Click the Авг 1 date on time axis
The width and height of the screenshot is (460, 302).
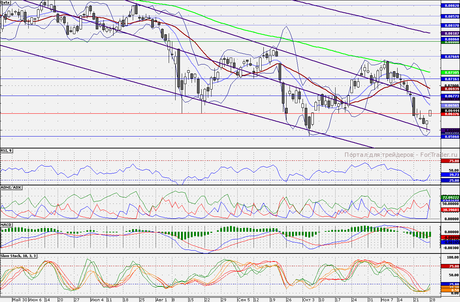[161, 300]
